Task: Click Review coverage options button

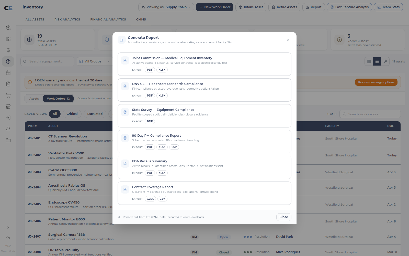Action: click(376, 82)
